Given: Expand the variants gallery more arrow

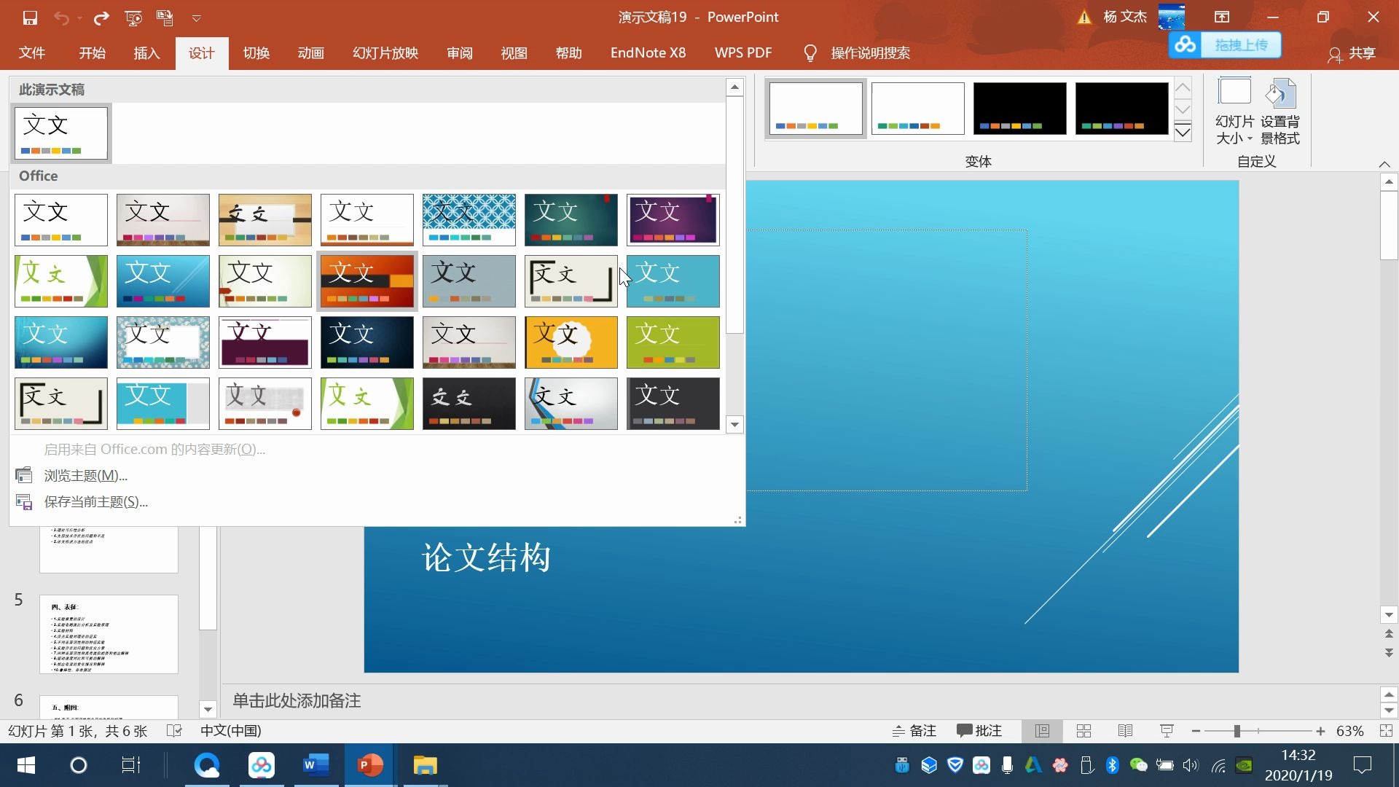Looking at the screenshot, I should point(1183,132).
